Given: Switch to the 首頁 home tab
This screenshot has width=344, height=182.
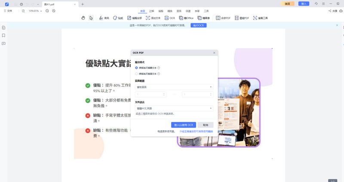Looking at the screenshot, I should (x=143, y=11).
